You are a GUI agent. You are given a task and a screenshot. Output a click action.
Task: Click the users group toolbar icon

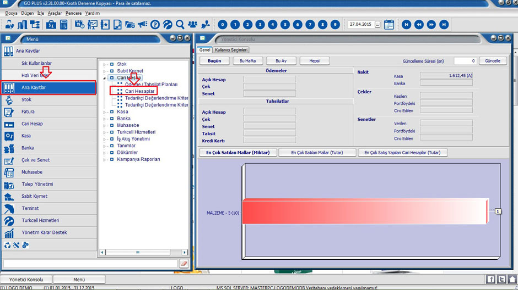[x=193, y=25]
